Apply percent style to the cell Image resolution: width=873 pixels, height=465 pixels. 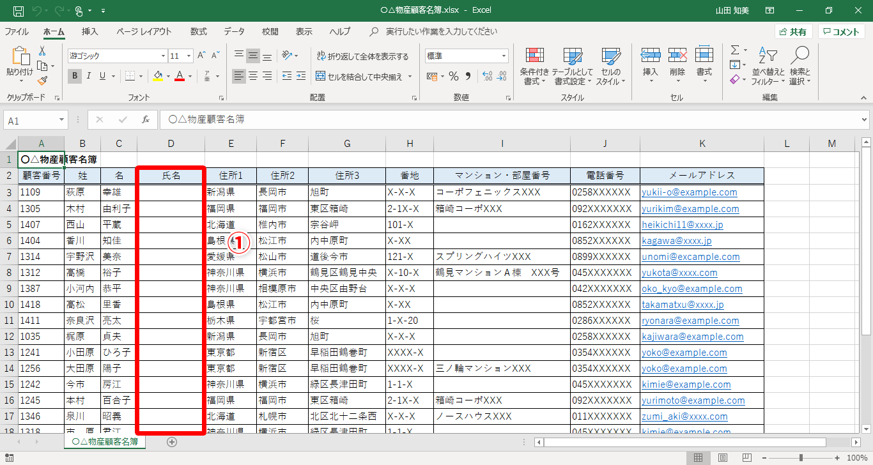(x=454, y=76)
